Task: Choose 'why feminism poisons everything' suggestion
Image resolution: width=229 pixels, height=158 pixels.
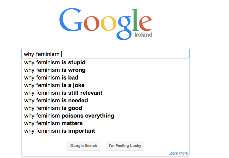Action: (69, 116)
